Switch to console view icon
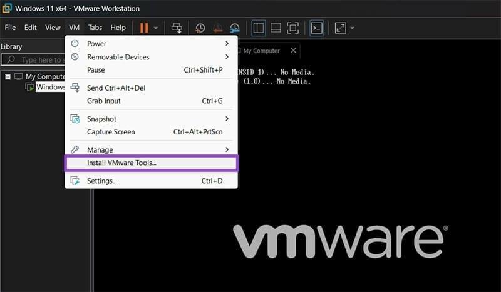 pyautogui.click(x=317, y=28)
